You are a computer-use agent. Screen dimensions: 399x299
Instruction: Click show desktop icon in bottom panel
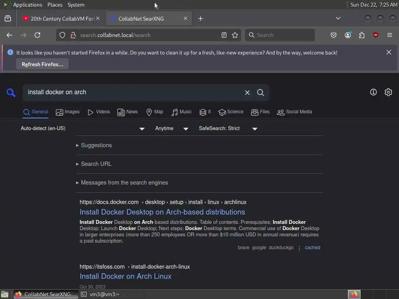(x=5, y=294)
